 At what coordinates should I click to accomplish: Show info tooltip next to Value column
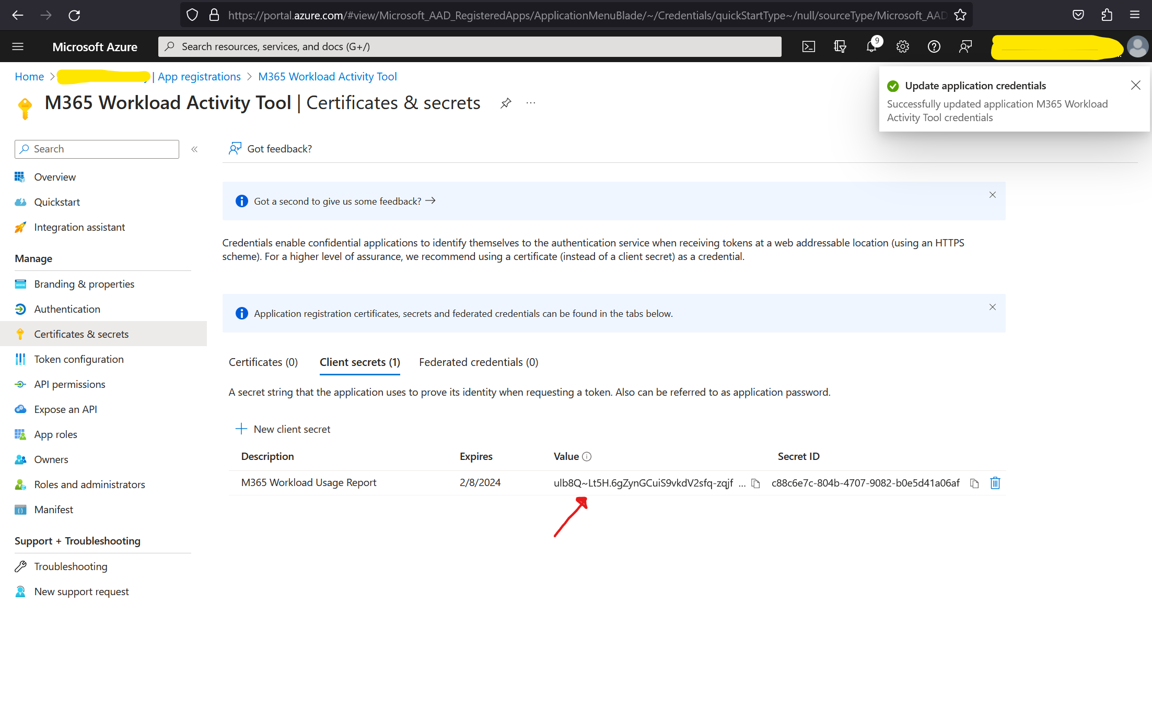(x=587, y=457)
